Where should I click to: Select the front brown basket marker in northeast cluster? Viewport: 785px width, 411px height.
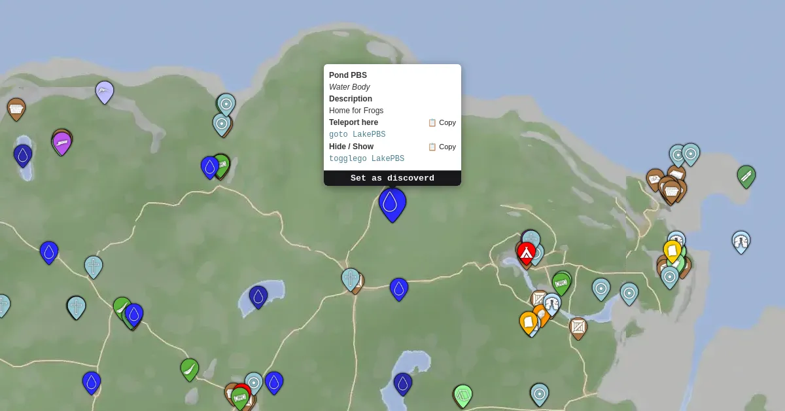pyautogui.click(x=671, y=191)
